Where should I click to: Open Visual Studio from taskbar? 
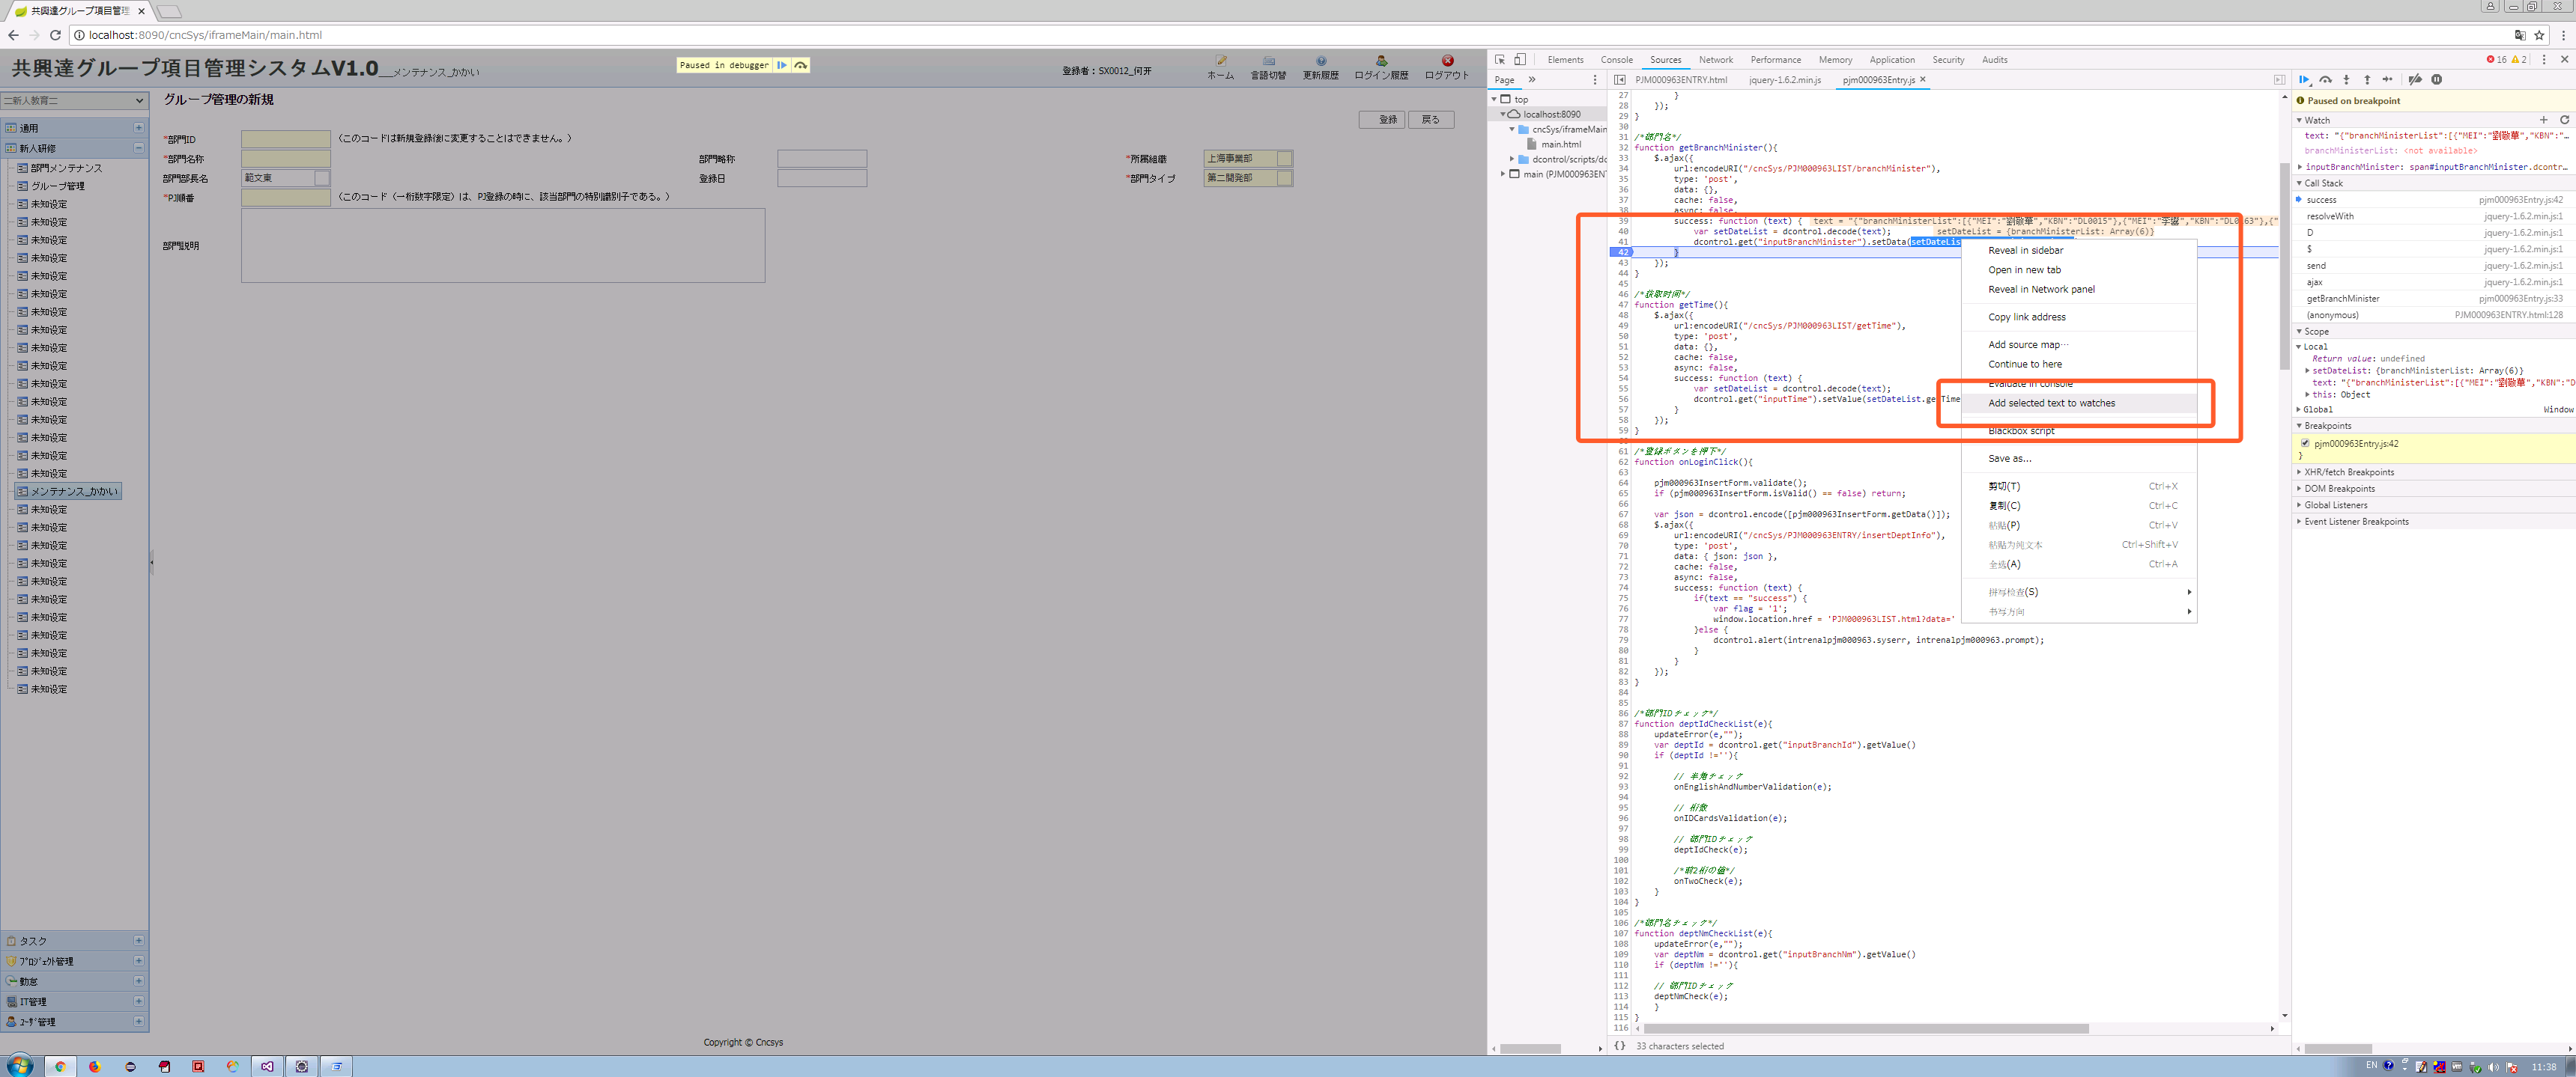click(x=267, y=1066)
